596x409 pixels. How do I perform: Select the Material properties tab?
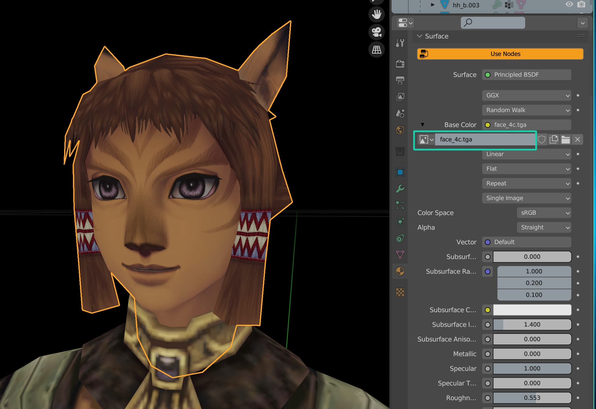tap(400, 271)
